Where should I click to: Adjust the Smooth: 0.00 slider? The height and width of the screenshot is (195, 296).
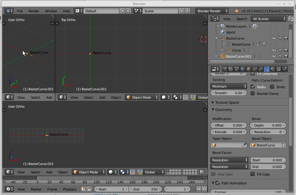point(229,93)
